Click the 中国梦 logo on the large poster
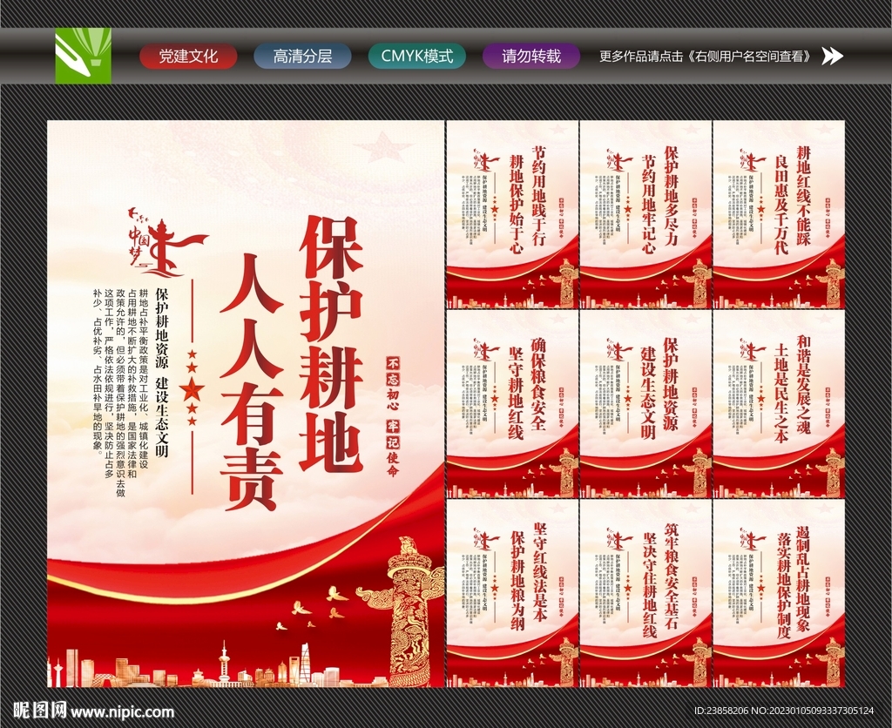This screenshot has width=892, height=728. pos(166,243)
